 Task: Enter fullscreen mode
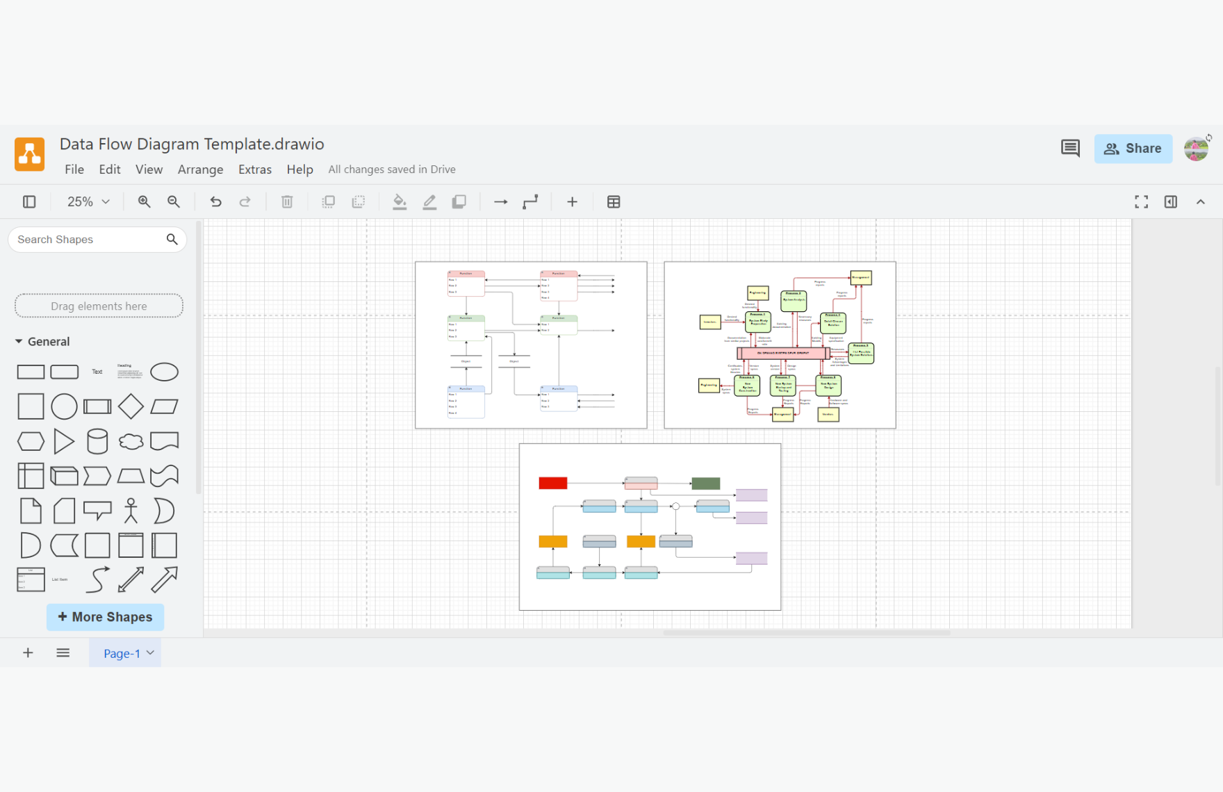pyautogui.click(x=1141, y=201)
